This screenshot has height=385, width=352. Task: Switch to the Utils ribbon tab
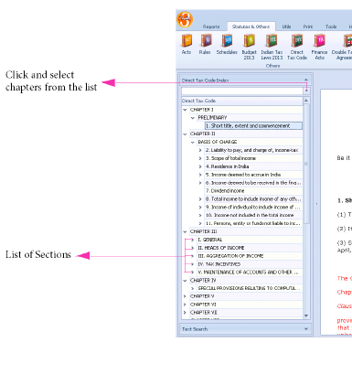click(286, 27)
